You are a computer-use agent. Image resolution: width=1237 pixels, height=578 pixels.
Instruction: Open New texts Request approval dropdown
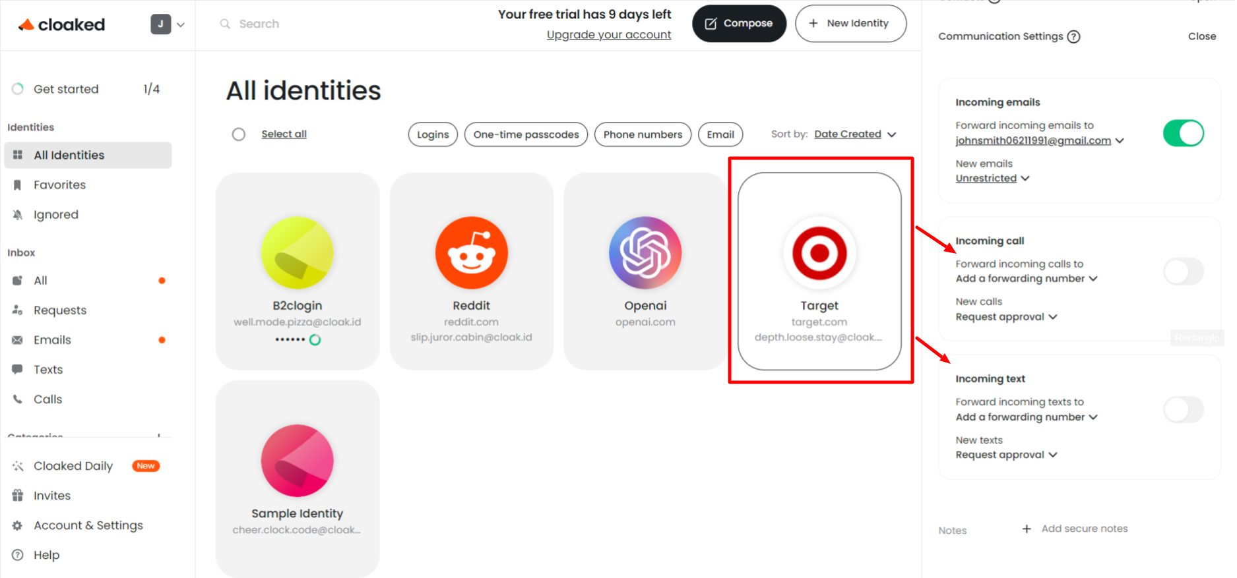[1007, 455]
